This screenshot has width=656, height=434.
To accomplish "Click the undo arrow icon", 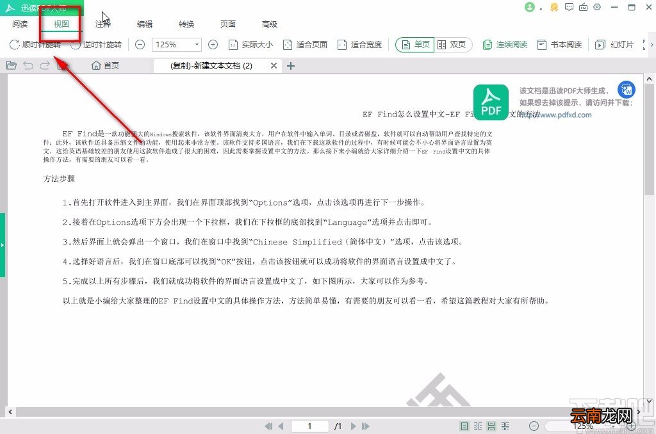I will tap(28, 65).
